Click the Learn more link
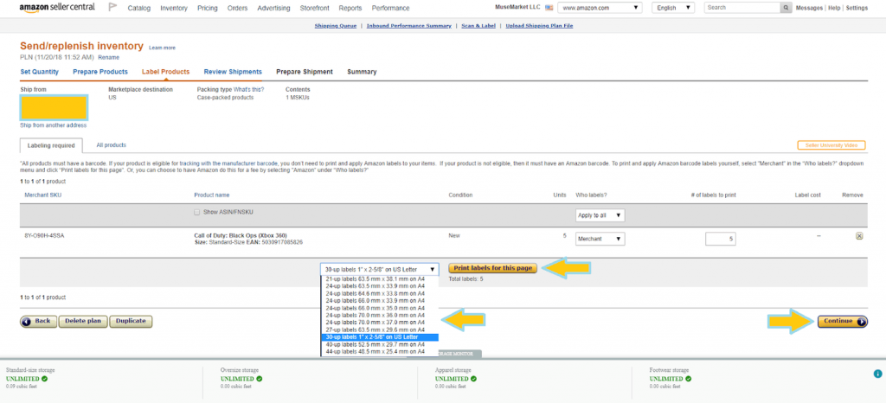Screen dimensions: 886x403 point(162,48)
